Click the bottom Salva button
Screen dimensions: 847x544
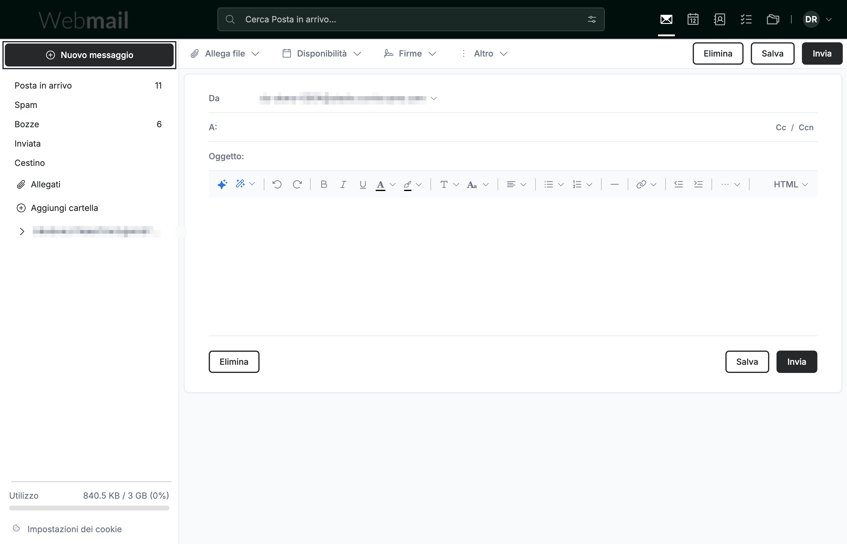tap(747, 361)
